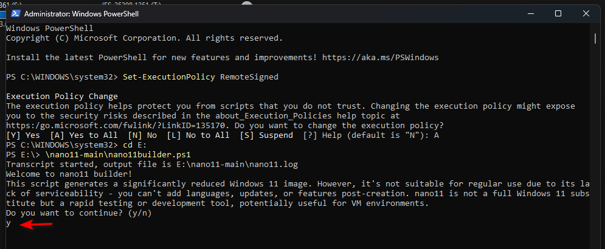The image size is (605, 249).
Task: Click the vertical scrollbar thumb
Action: tap(595, 38)
